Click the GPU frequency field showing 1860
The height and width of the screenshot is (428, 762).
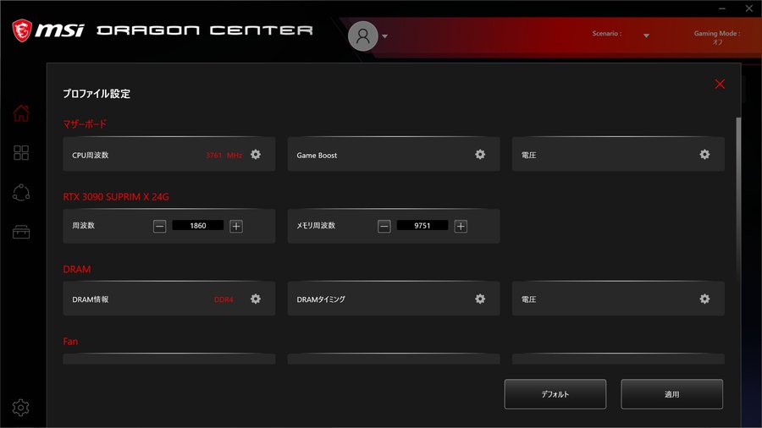pyautogui.click(x=198, y=226)
